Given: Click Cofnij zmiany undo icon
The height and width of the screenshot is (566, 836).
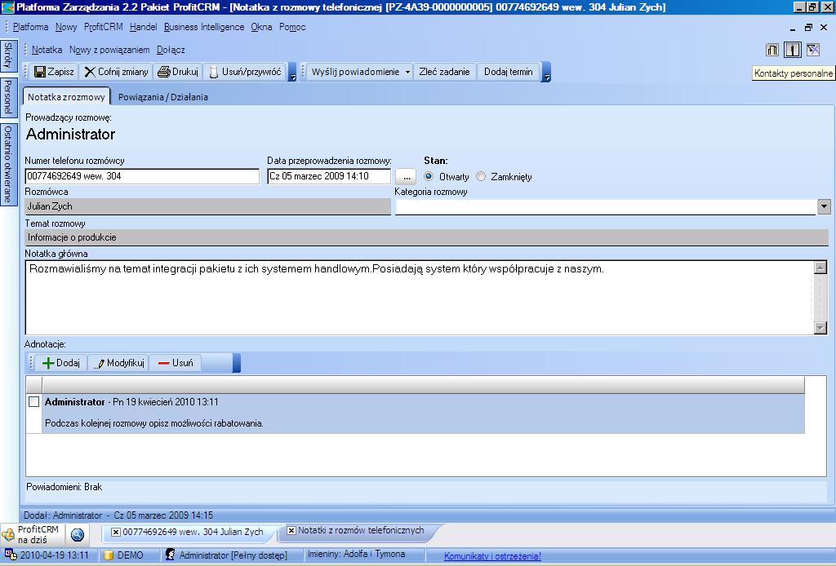Looking at the screenshot, I should coord(90,72).
